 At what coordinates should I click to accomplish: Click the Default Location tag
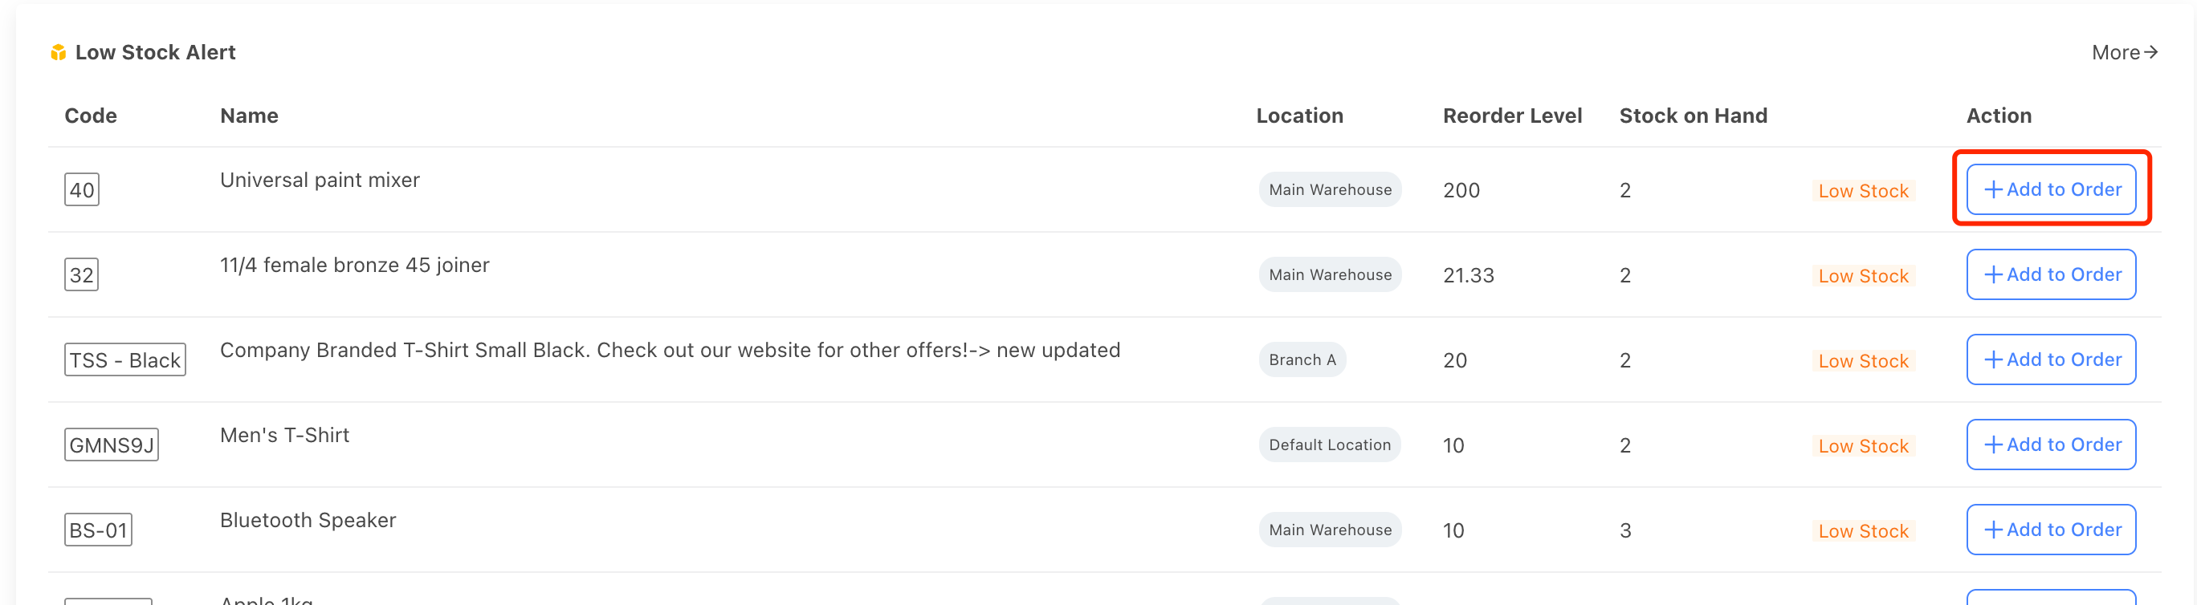(1330, 445)
